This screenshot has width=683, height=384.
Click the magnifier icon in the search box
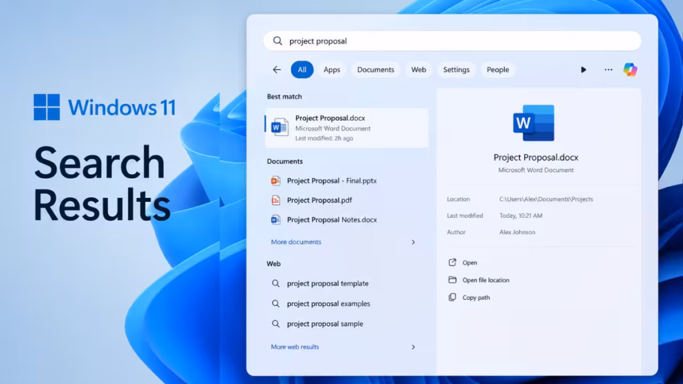(x=277, y=41)
